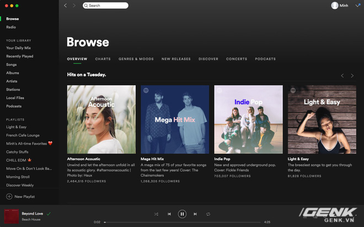
Task: Click the 0:02 elapsed time
Action: click(97, 222)
